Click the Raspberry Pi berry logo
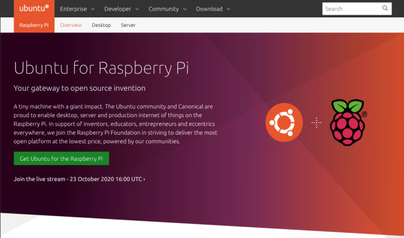This screenshot has width=404, height=238. [x=348, y=123]
